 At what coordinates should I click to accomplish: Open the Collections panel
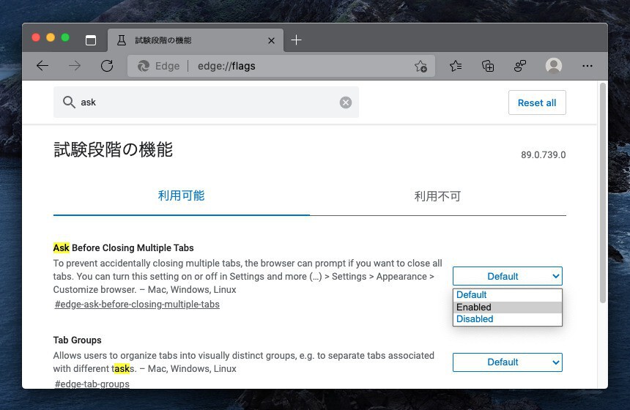tap(488, 66)
